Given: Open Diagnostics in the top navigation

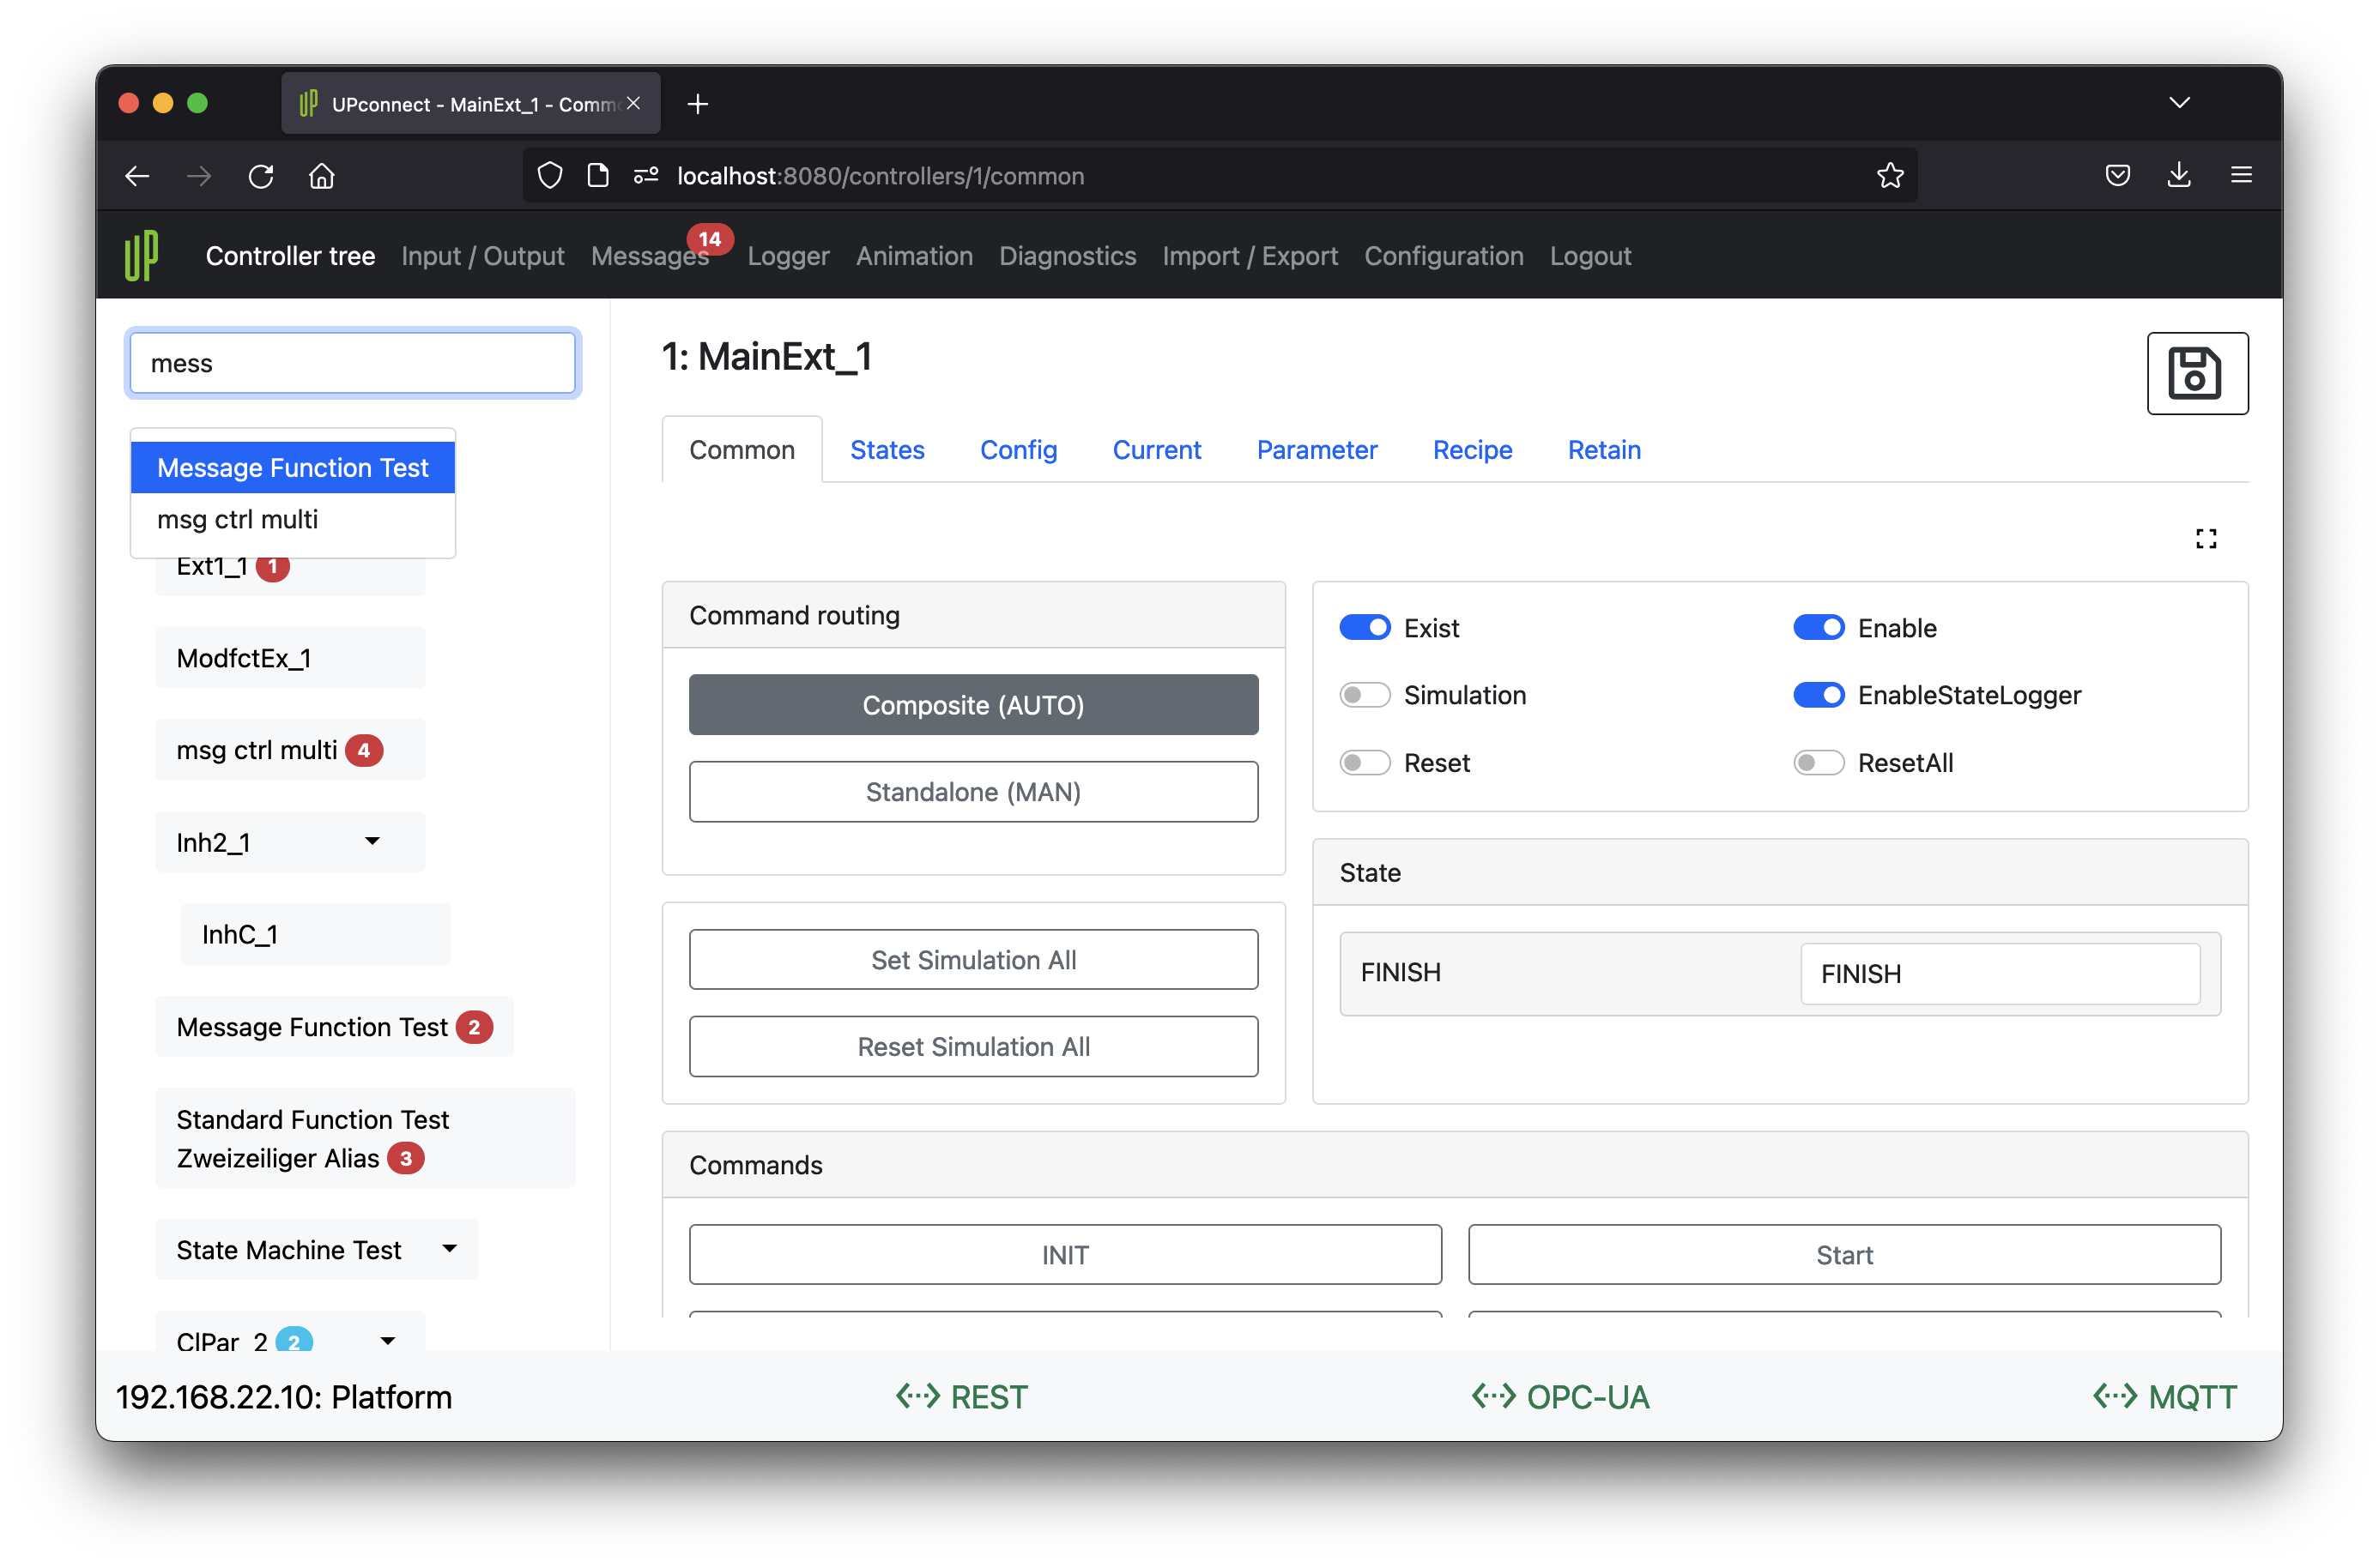Looking at the screenshot, I should click(1067, 256).
